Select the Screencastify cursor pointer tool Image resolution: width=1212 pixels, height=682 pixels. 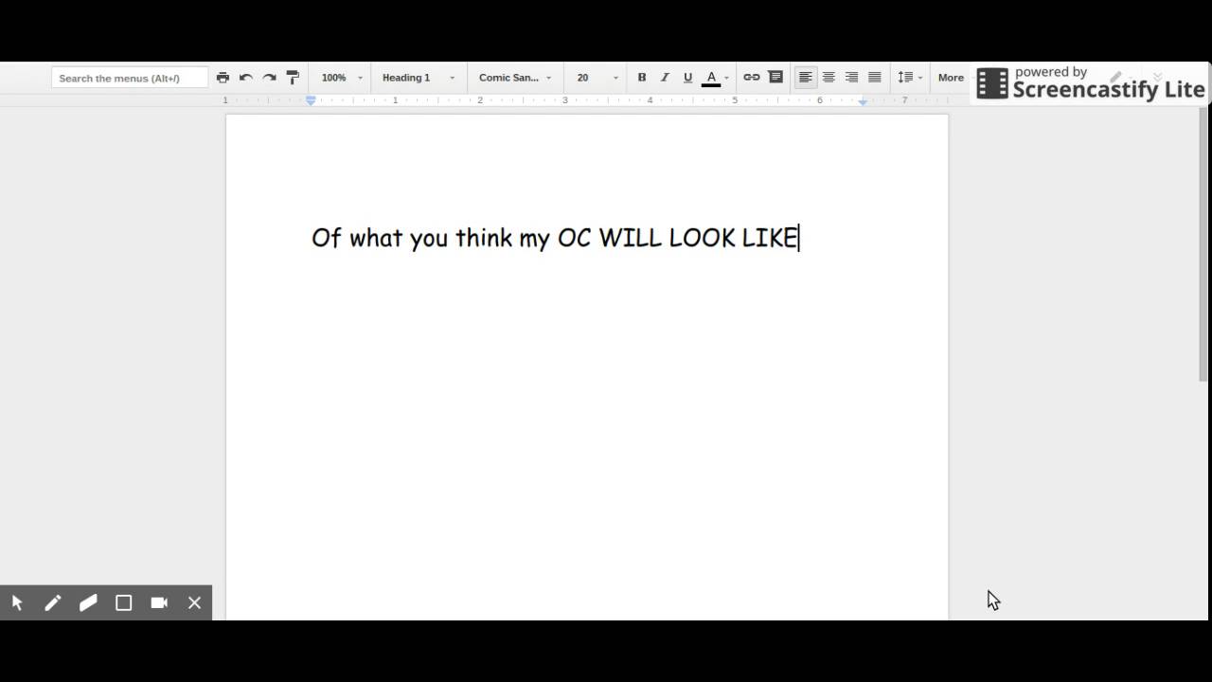point(17,602)
